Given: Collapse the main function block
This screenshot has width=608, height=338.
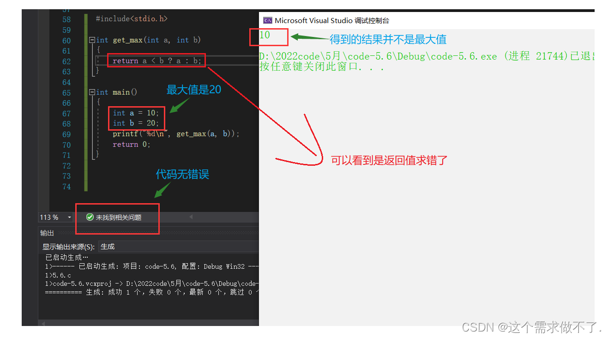Looking at the screenshot, I should (92, 92).
